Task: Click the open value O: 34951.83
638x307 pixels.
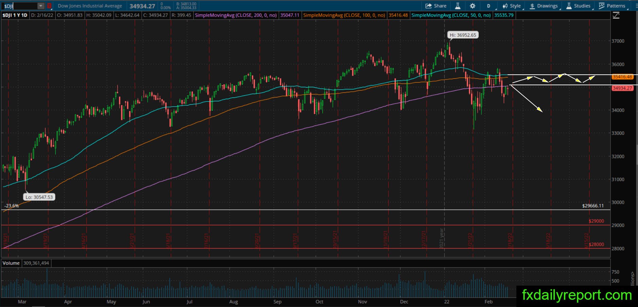Action: [70, 15]
